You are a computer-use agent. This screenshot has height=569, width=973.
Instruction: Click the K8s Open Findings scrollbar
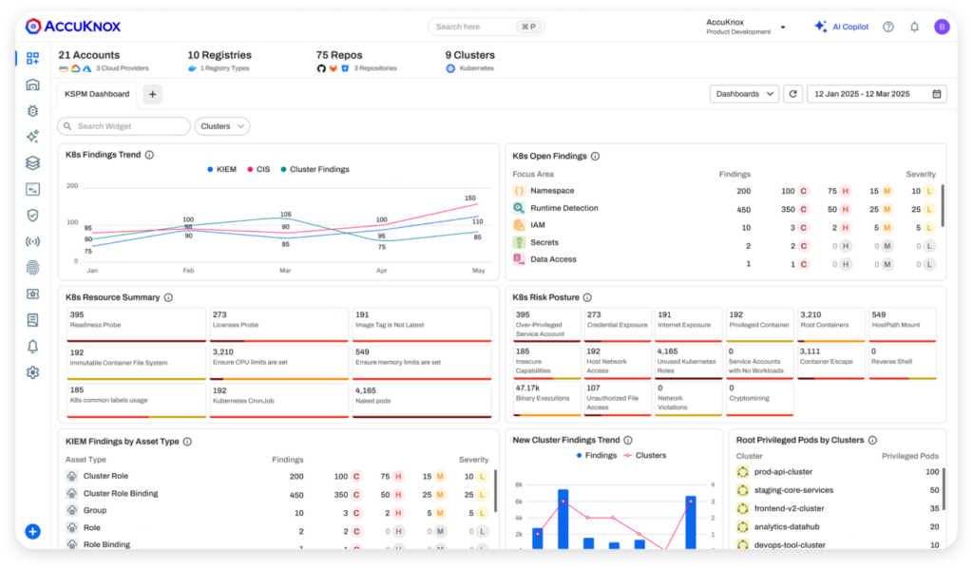click(943, 204)
